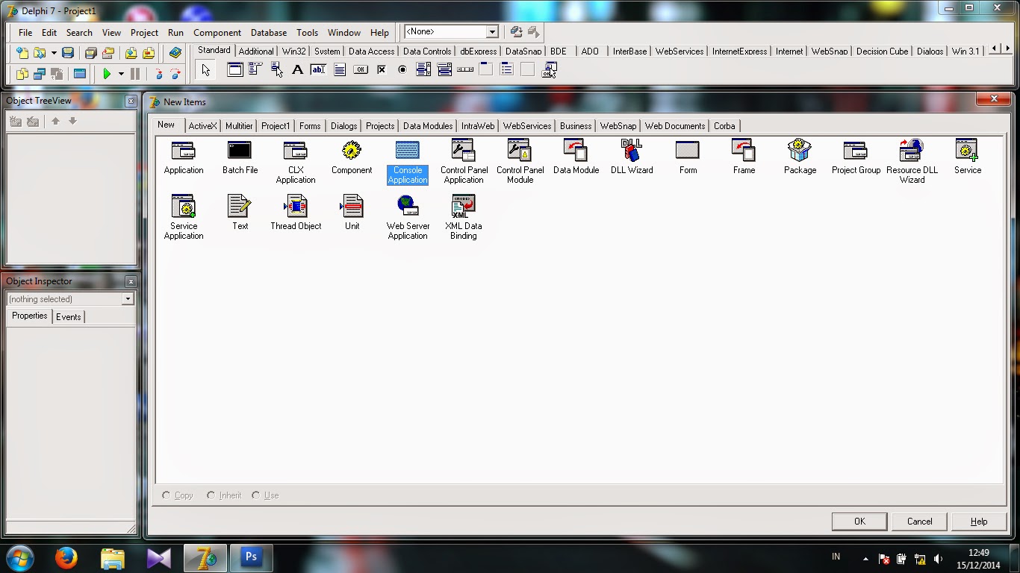Choose the Button component on the toolbar
This screenshot has height=573, width=1020.
(x=361, y=69)
